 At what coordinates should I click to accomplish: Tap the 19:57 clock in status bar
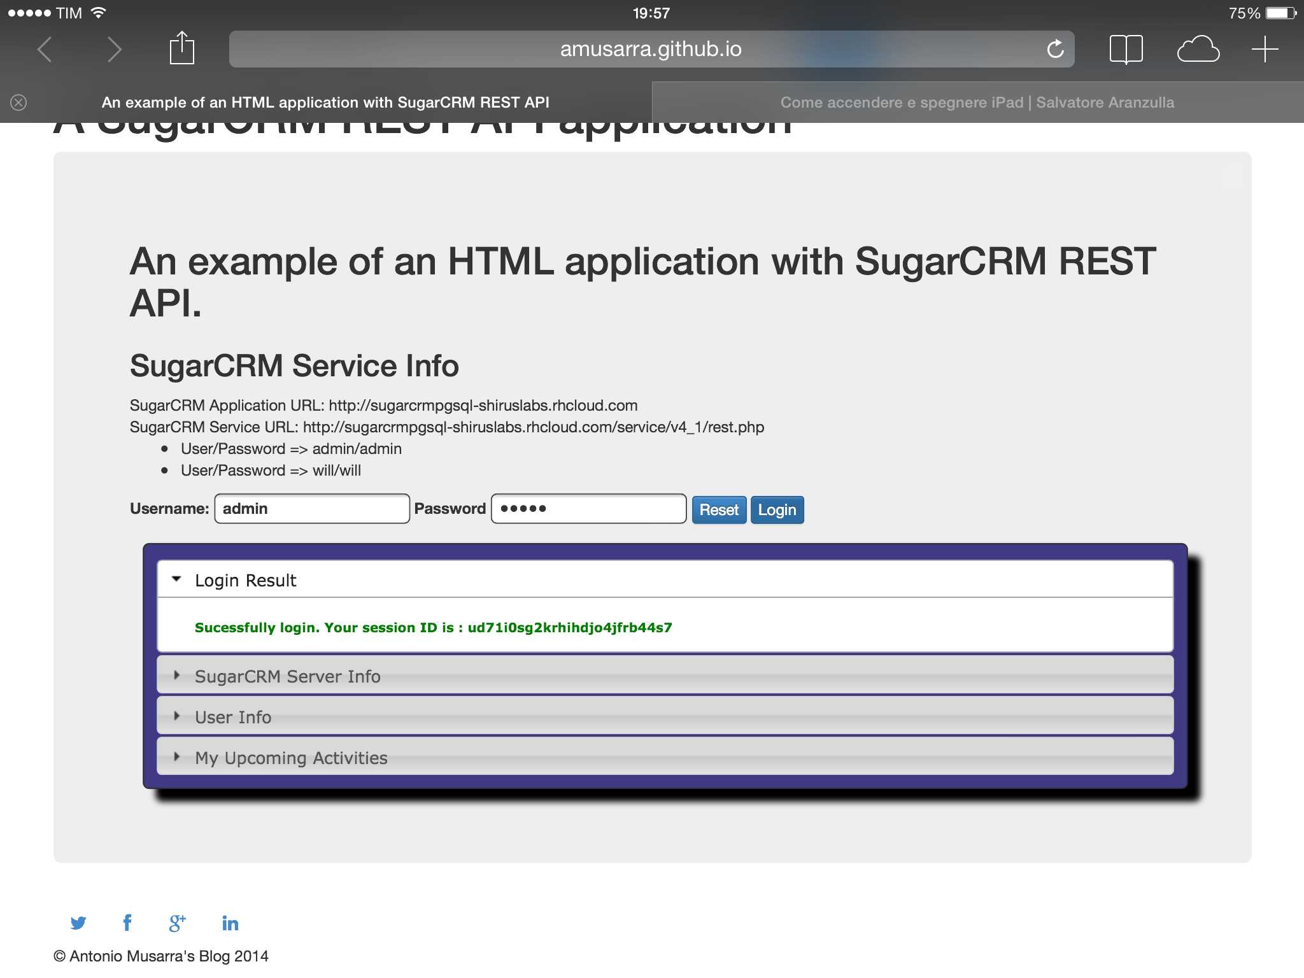[x=651, y=13]
